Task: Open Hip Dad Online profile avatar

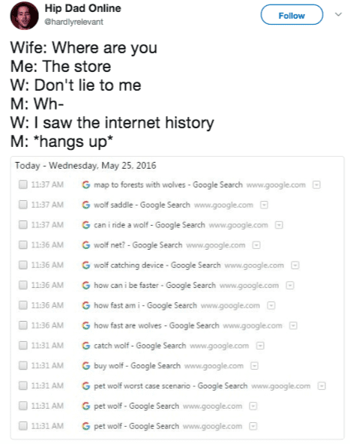Action: (x=24, y=16)
